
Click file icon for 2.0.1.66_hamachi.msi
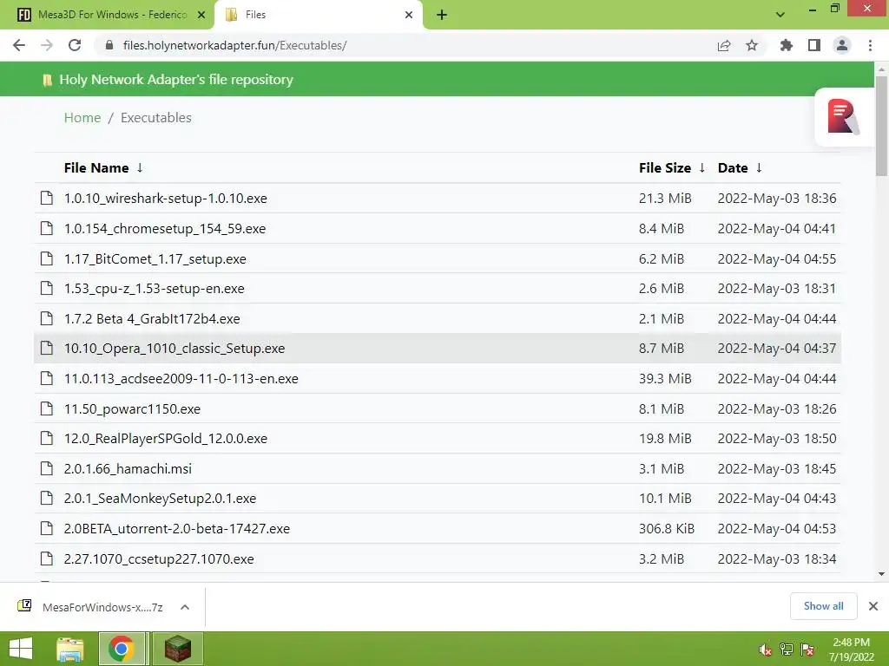pyautogui.click(x=47, y=468)
